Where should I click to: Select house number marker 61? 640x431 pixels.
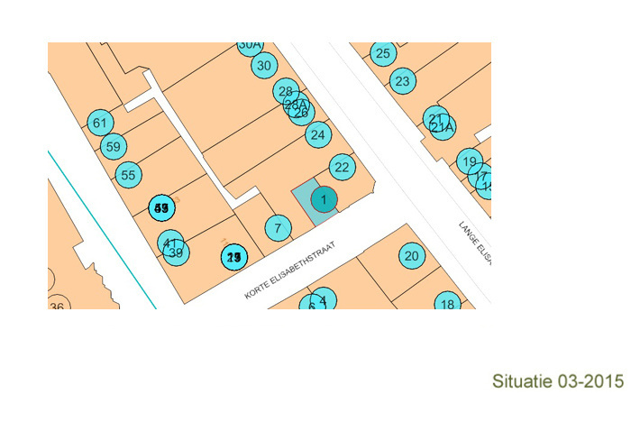pyautogui.click(x=101, y=123)
